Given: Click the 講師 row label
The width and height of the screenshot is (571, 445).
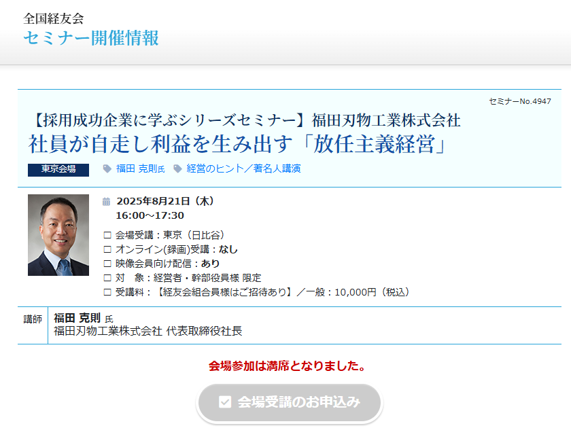Looking at the screenshot, I should pyautogui.click(x=33, y=319).
